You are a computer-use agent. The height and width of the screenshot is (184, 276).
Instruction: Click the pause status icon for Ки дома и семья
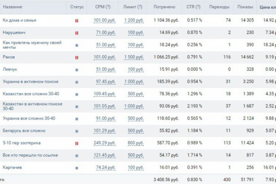point(77,20)
